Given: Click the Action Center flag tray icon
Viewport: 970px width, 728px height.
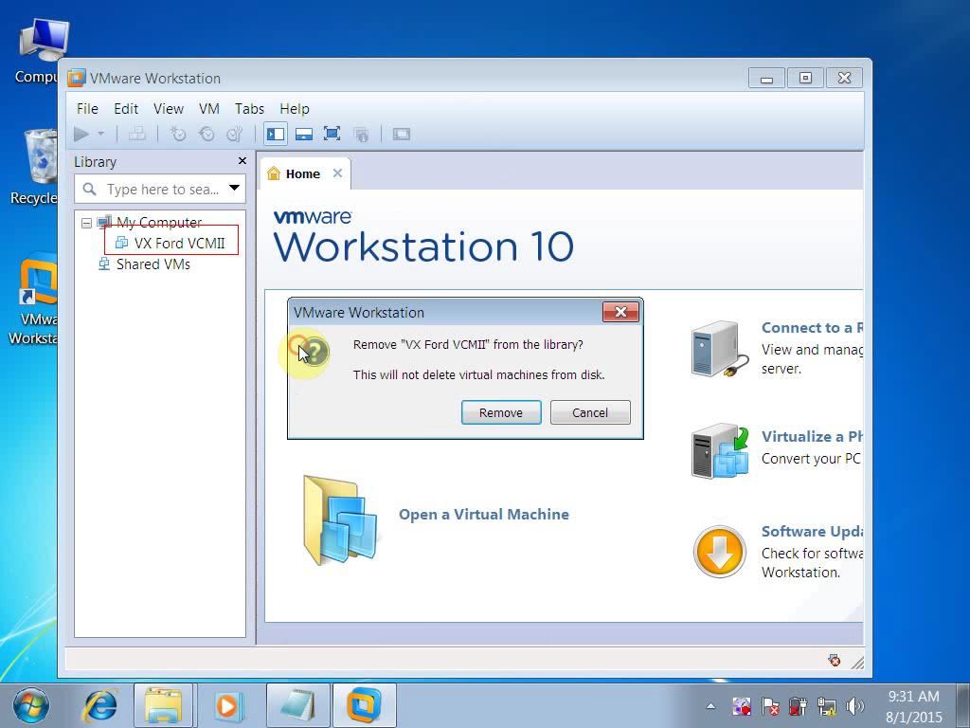Looking at the screenshot, I should coord(770,705).
